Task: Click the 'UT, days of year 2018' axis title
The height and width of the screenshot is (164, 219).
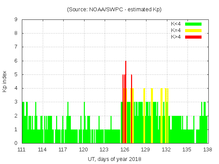Action: pos(114,159)
